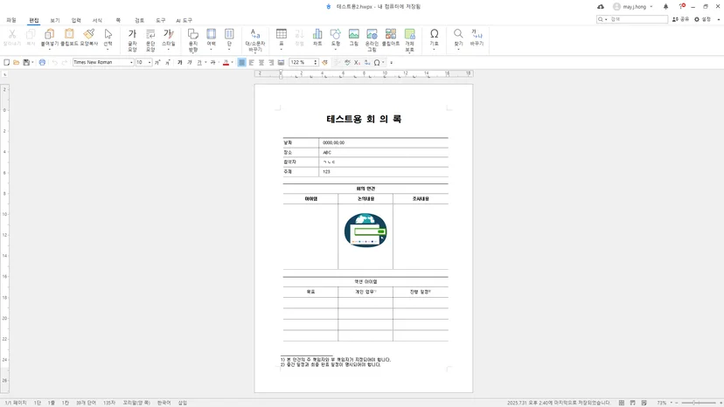Screen dimensions: 724x407
Task: Open the toolbar overflow options arrow
Action: [391, 62]
